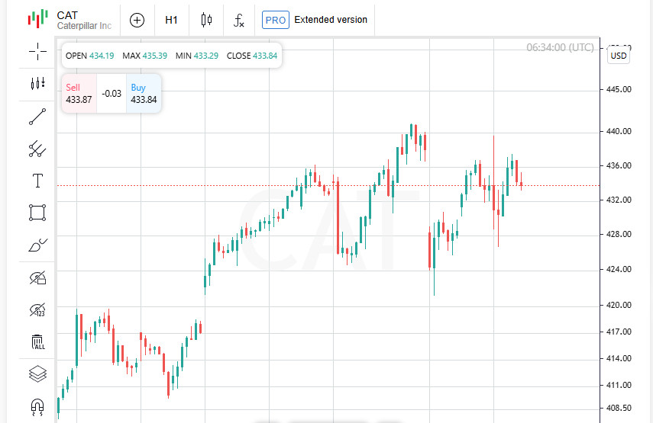This screenshot has height=423, width=653.
Task: Open the indicators fx menu
Action: (x=238, y=20)
